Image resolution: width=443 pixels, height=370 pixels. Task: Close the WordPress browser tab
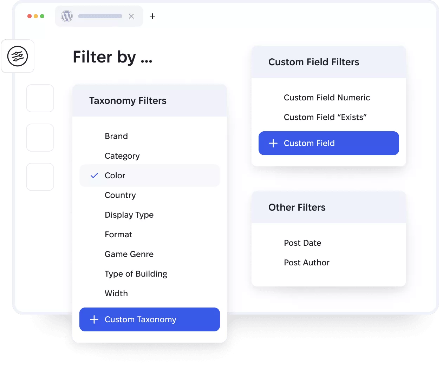pos(131,16)
